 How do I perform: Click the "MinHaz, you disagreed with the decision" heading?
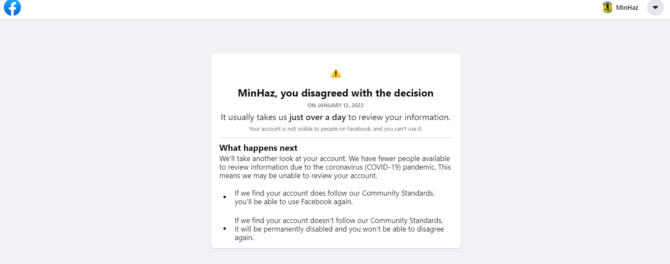pos(335,93)
